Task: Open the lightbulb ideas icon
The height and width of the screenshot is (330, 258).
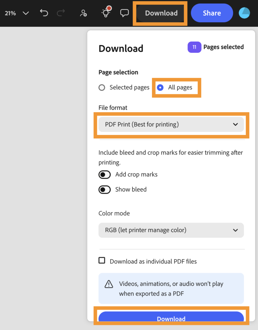Action: click(x=105, y=13)
